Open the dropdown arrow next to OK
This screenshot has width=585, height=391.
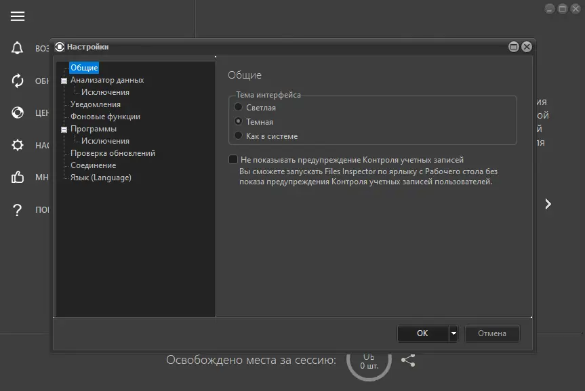coord(453,333)
